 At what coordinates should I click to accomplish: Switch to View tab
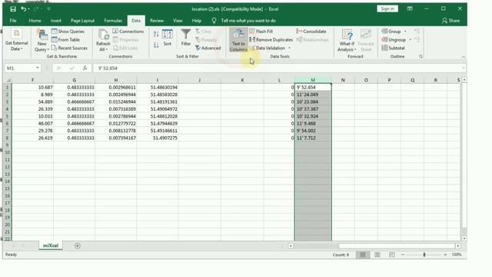pos(178,21)
